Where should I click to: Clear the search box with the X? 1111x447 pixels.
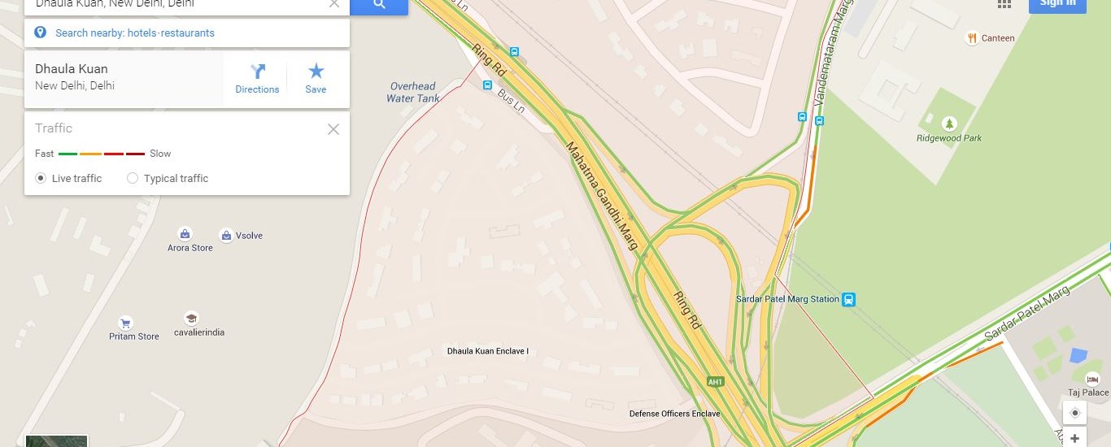click(x=334, y=4)
